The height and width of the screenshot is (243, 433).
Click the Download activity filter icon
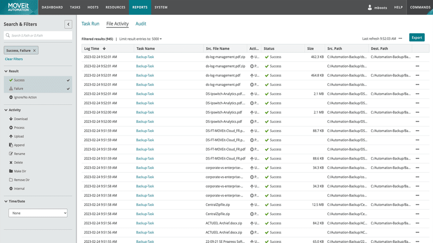11,119
